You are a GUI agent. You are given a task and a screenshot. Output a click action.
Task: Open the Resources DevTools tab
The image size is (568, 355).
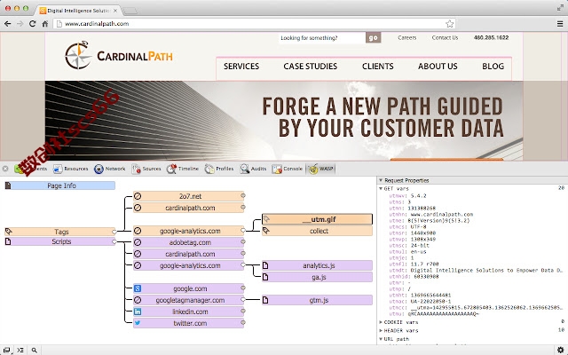(x=71, y=169)
